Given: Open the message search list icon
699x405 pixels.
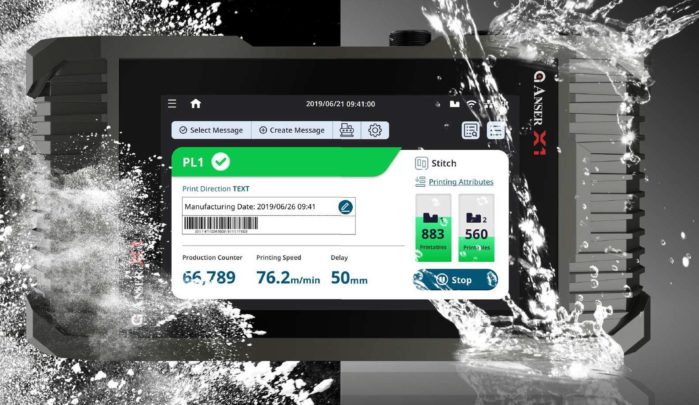Looking at the screenshot, I should (470, 130).
